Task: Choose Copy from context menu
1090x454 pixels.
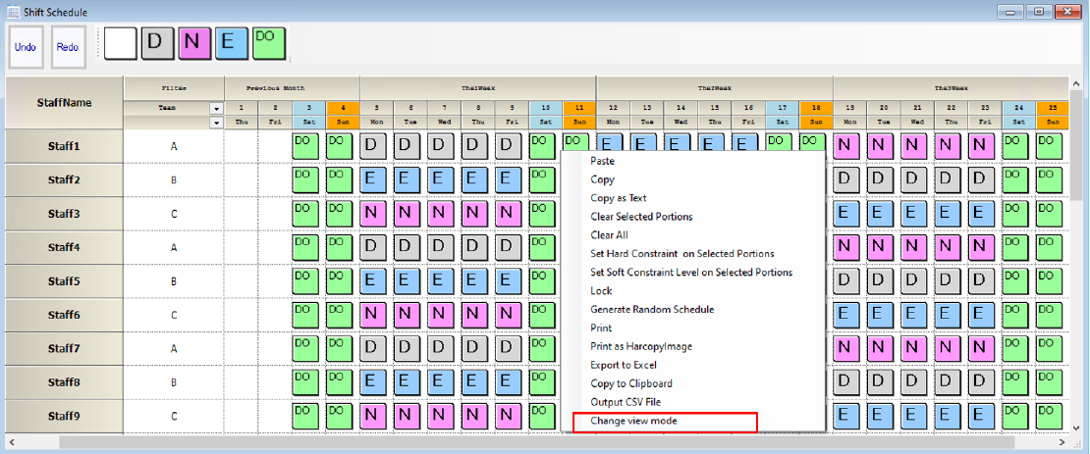Action: point(602,179)
